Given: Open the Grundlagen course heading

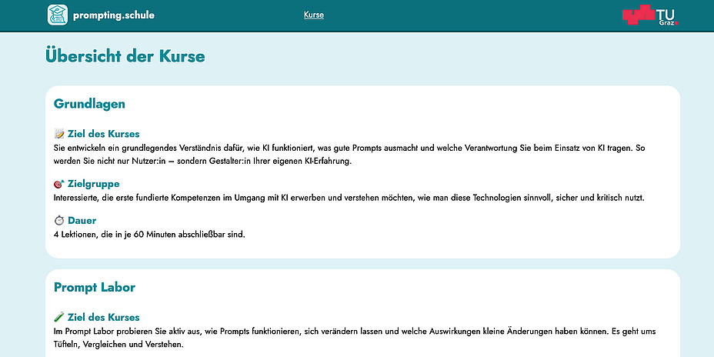Looking at the screenshot, I should point(89,104).
